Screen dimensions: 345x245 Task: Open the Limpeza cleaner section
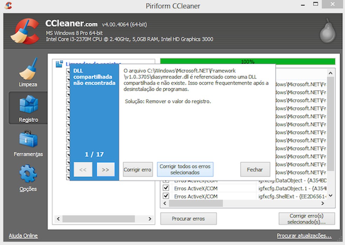coord(28,72)
